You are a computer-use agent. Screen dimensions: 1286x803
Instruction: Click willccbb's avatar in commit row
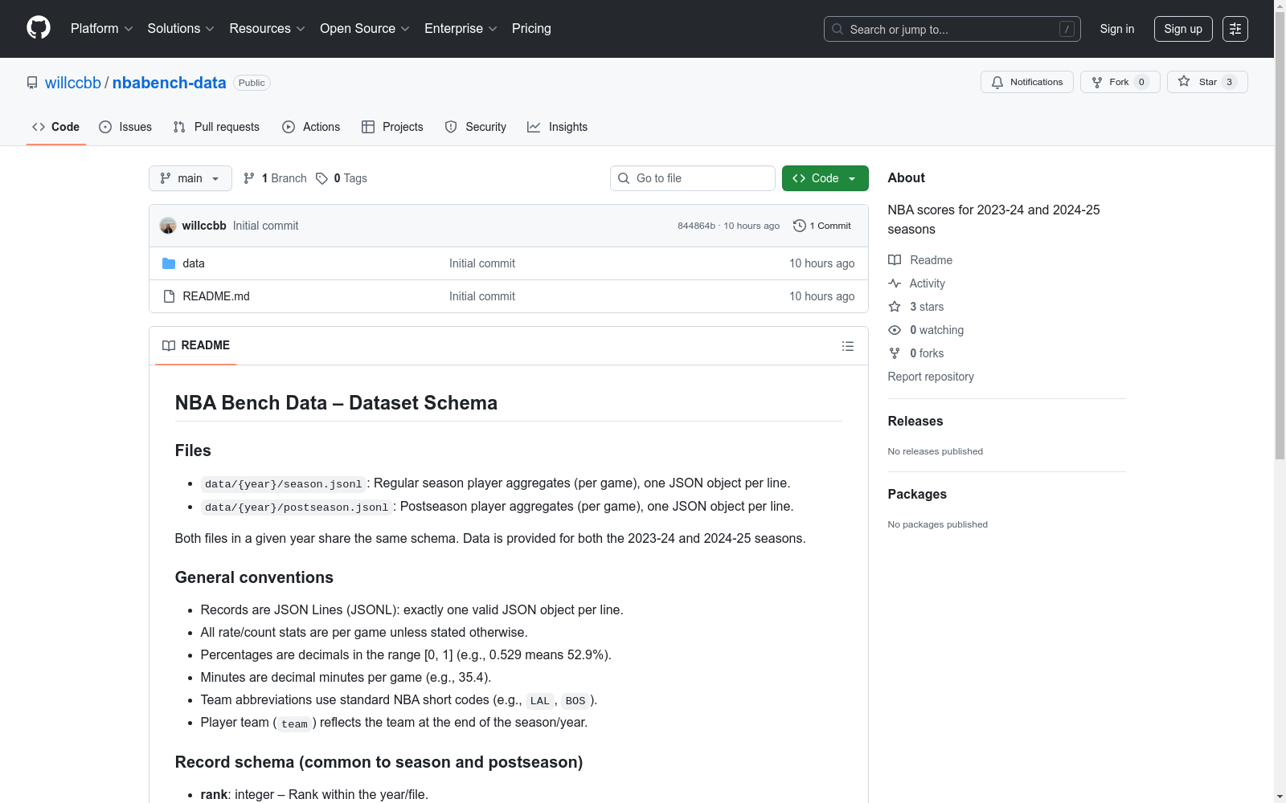168,226
